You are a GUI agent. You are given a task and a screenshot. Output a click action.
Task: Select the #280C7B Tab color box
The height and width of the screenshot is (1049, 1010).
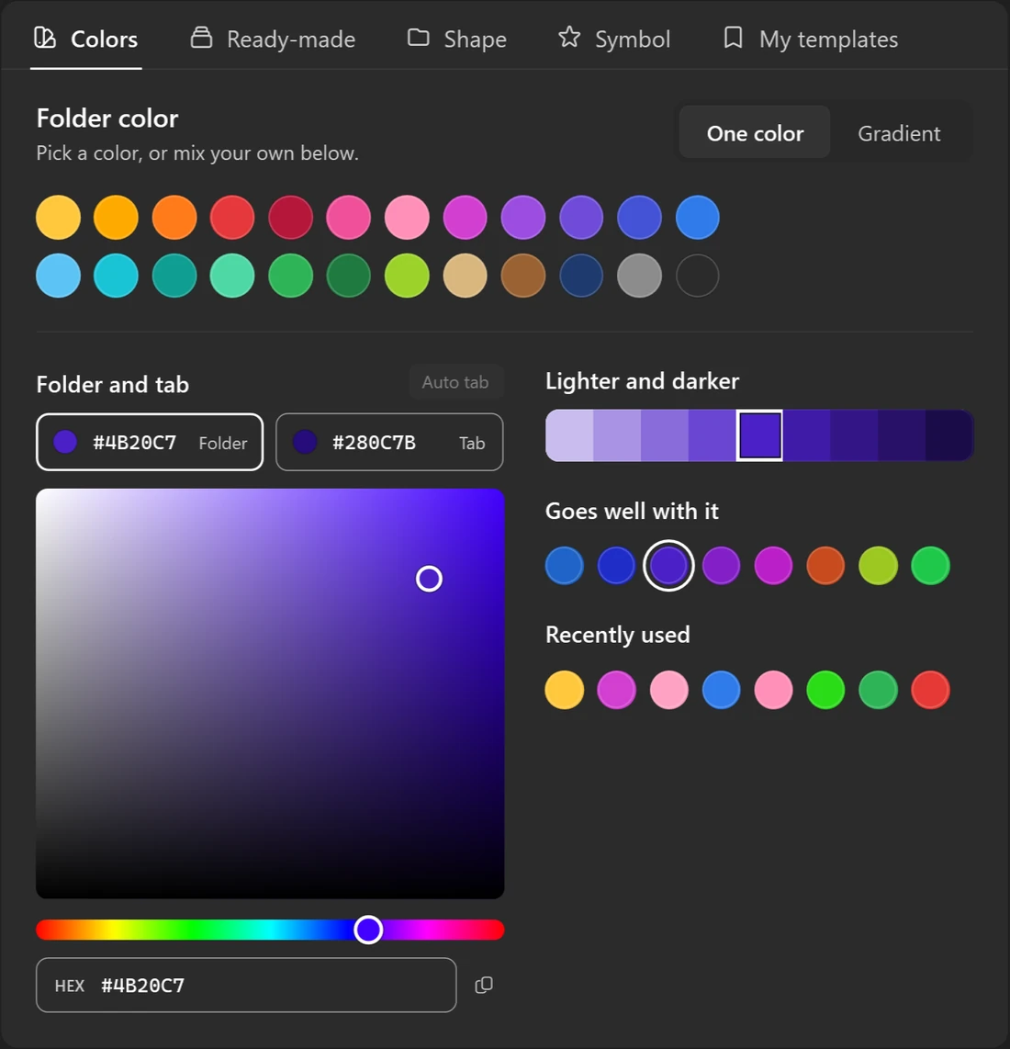pyautogui.click(x=389, y=442)
